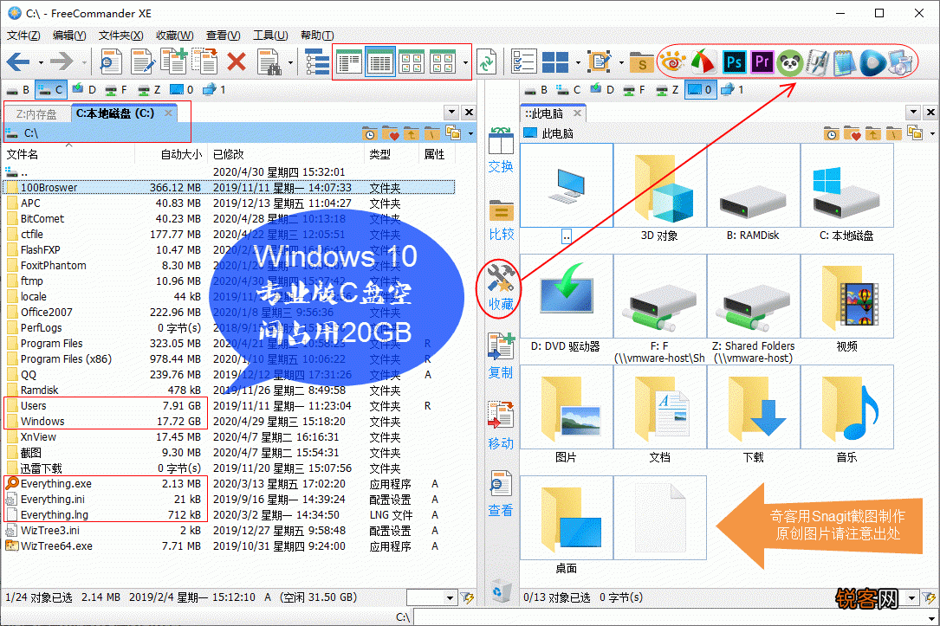
Task: Open the 文件(Z) menu
Action: pyautogui.click(x=24, y=35)
